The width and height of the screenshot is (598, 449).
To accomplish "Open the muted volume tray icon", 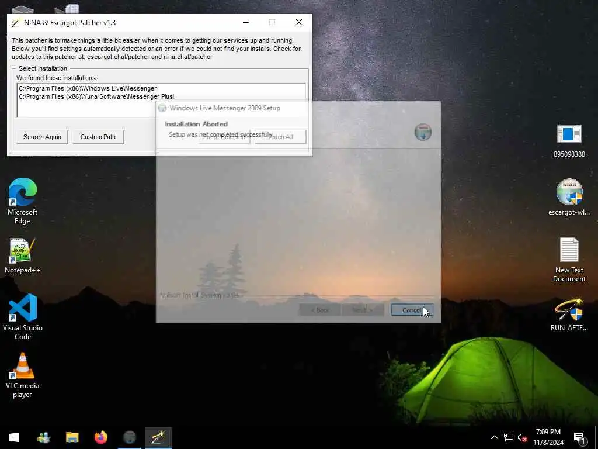I will 522,437.
